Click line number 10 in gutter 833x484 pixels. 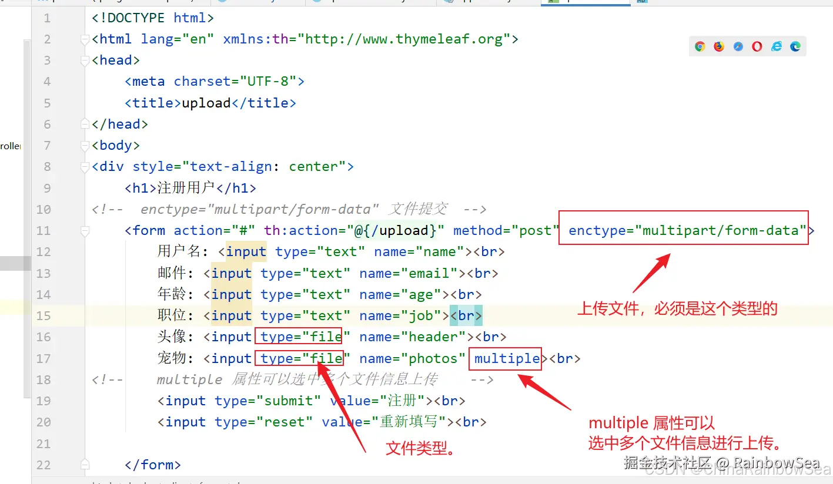(44, 209)
